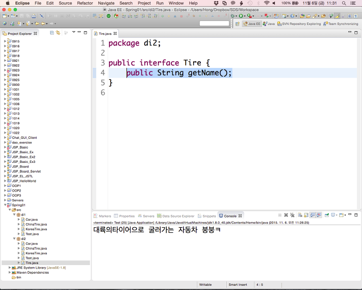362x290 pixels.
Task: Select ChinaTire.java under di2 package
Action: click(36, 248)
